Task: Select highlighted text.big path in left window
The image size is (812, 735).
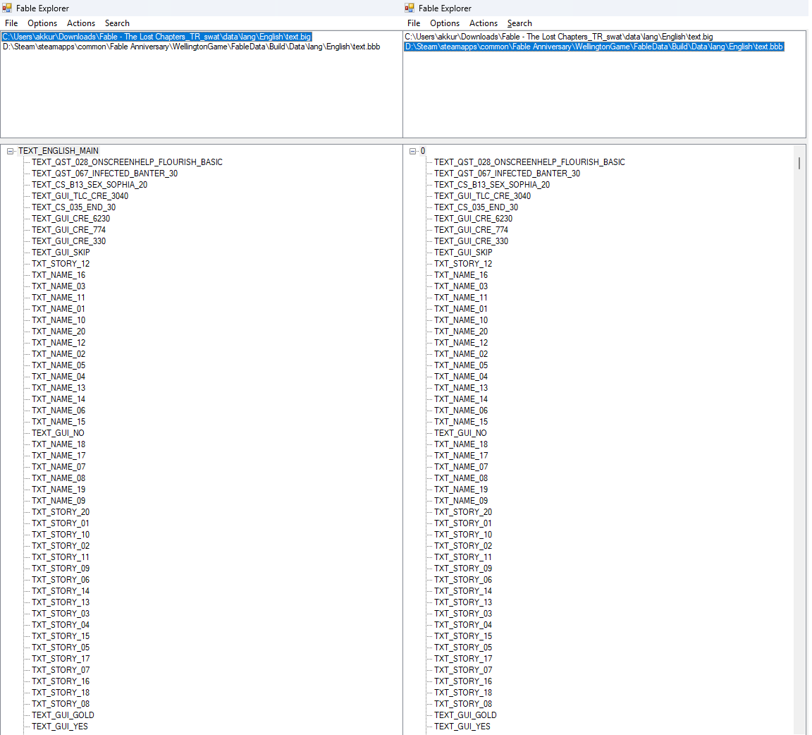Action: pyautogui.click(x=156, y=37)
